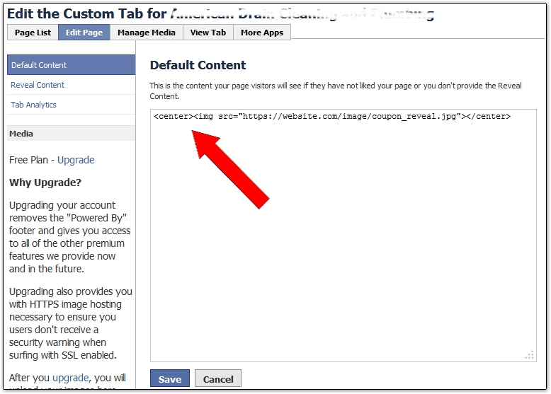
Task: Grab the text area resize handle
Action: [529, 355]
